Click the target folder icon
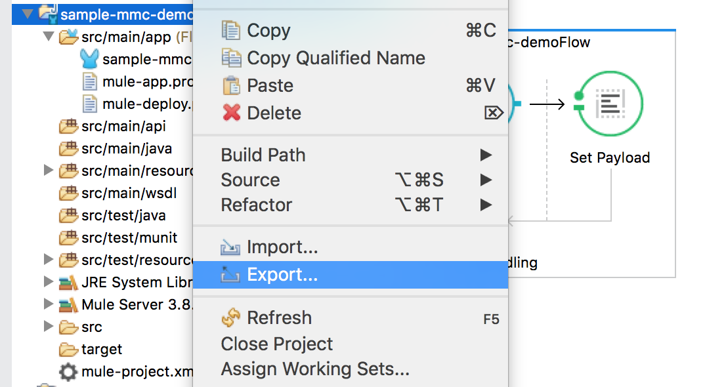 (x=68, y=350)
